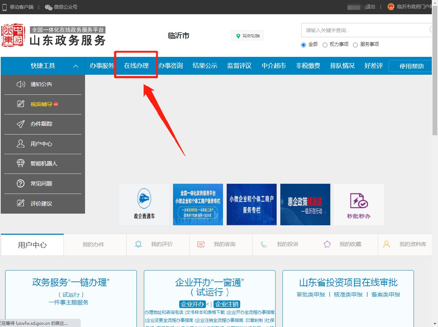The height and width of the screenshot is (327, 438).
Task: Open the 站点切换 site switcher
Action: pos(247,36)
